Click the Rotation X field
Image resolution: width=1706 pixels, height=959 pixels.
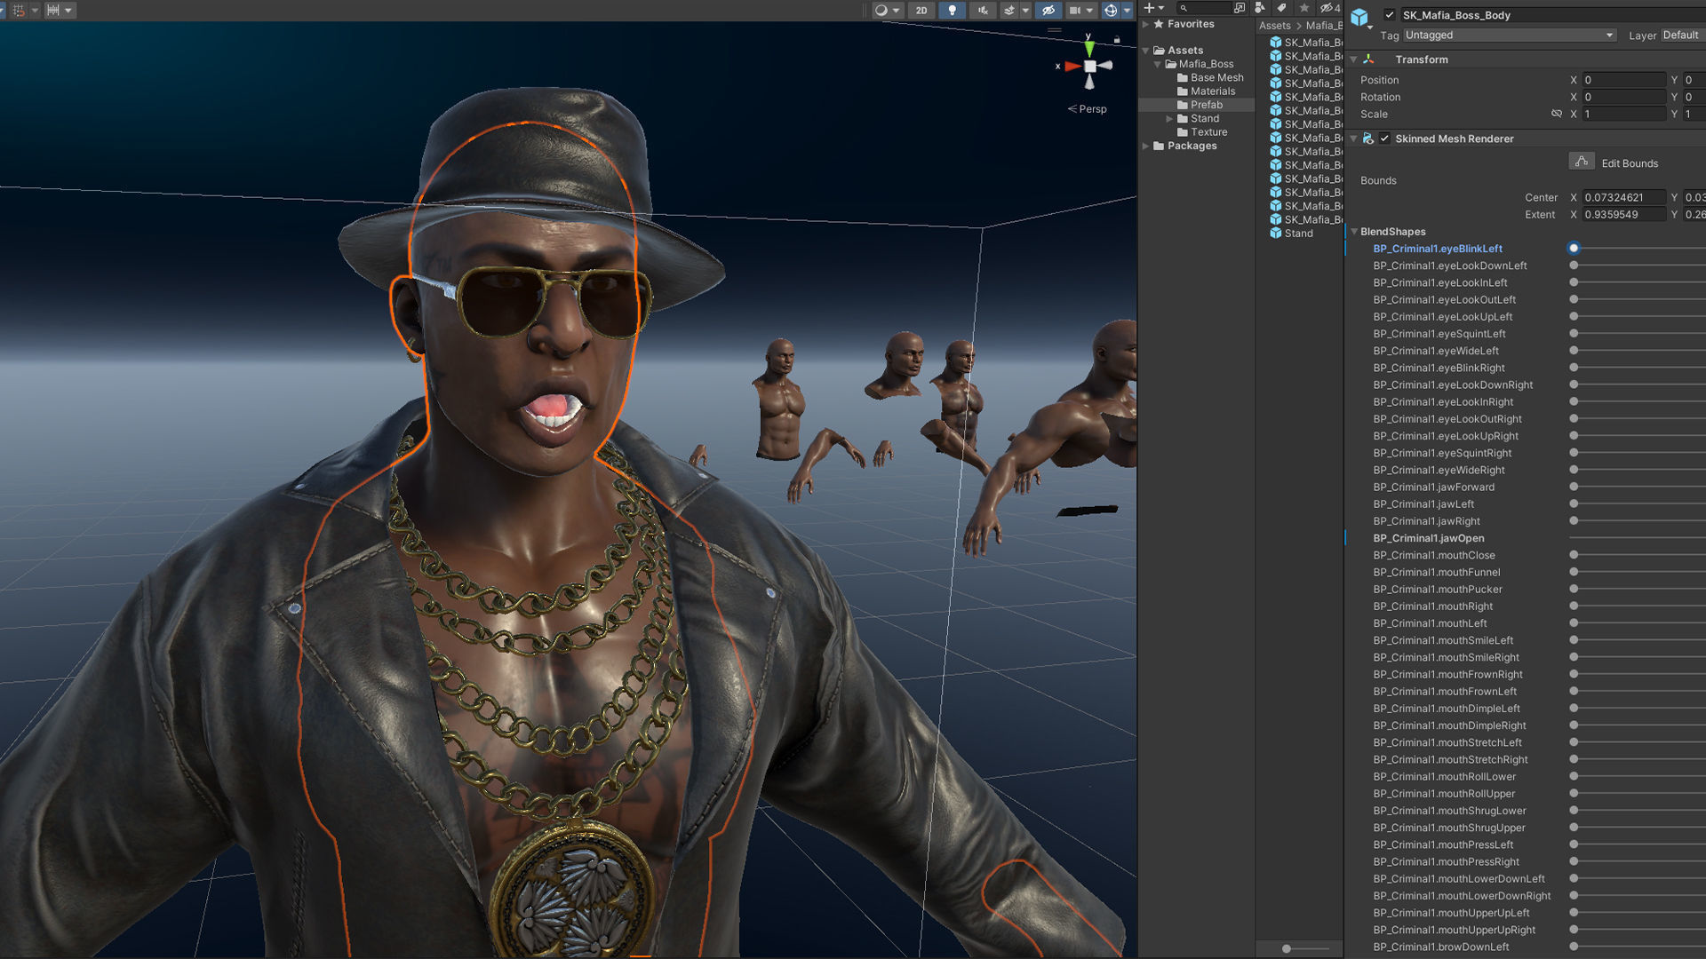point(1623,97)
